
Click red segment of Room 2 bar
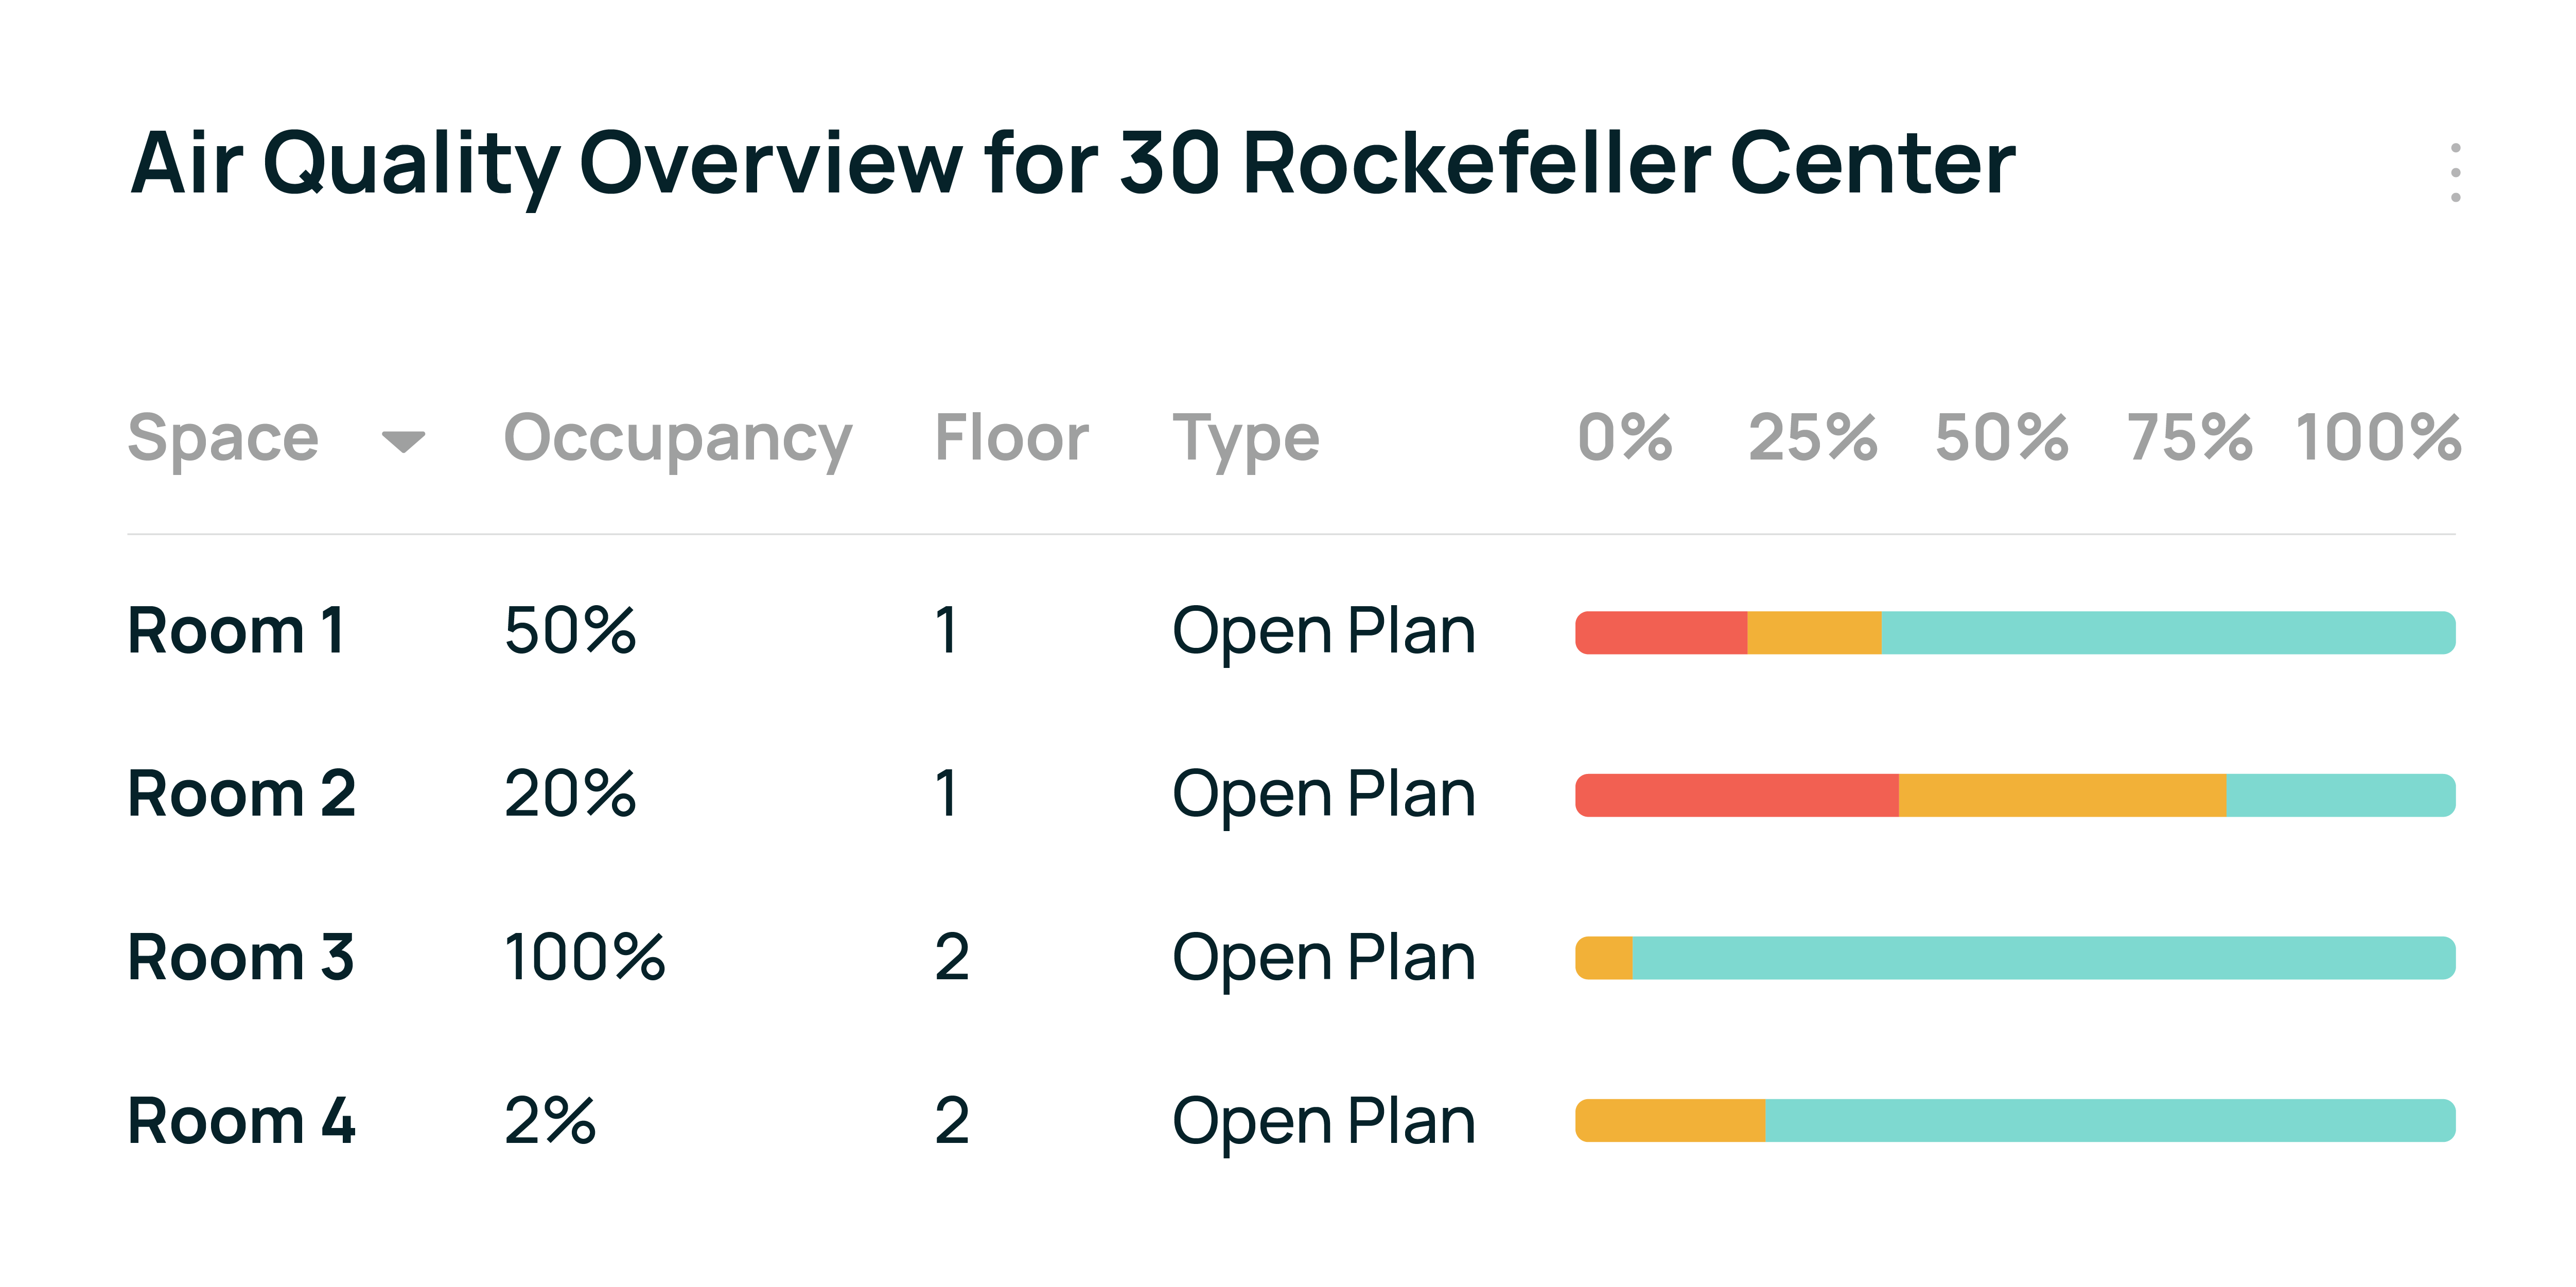[1737, 796]
